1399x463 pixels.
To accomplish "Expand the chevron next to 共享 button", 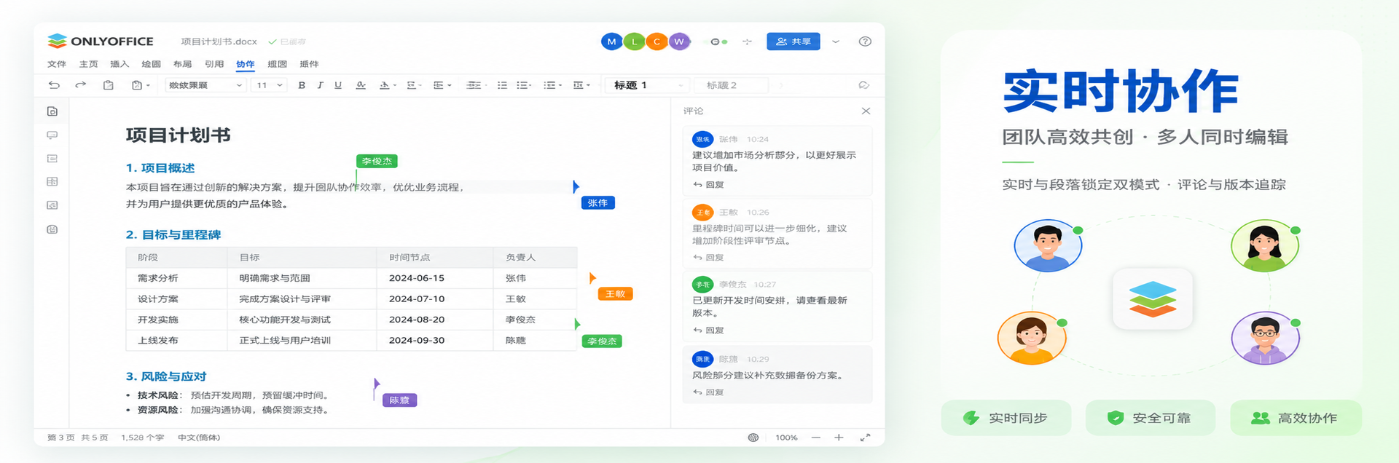I will tap(836, 41).
